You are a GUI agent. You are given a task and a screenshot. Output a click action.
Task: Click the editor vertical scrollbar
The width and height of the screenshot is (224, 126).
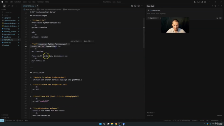point(144,33)
